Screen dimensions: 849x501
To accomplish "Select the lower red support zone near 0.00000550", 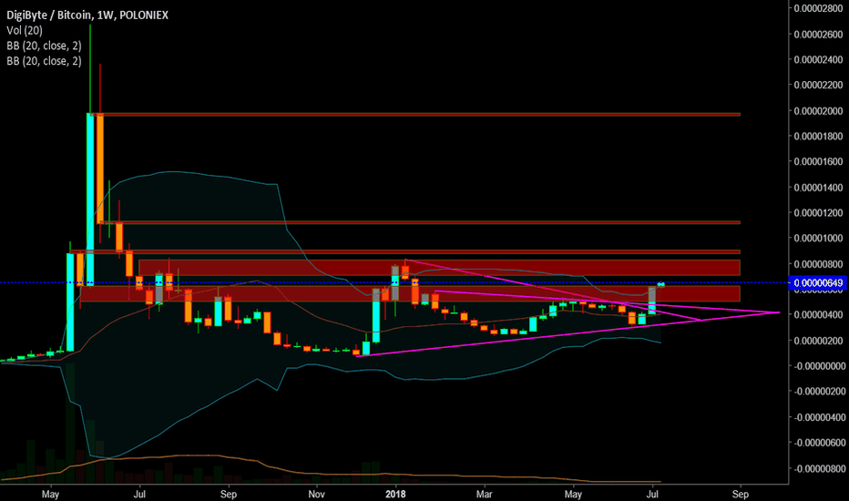I will pyautogui.click(x=410, y=293).
